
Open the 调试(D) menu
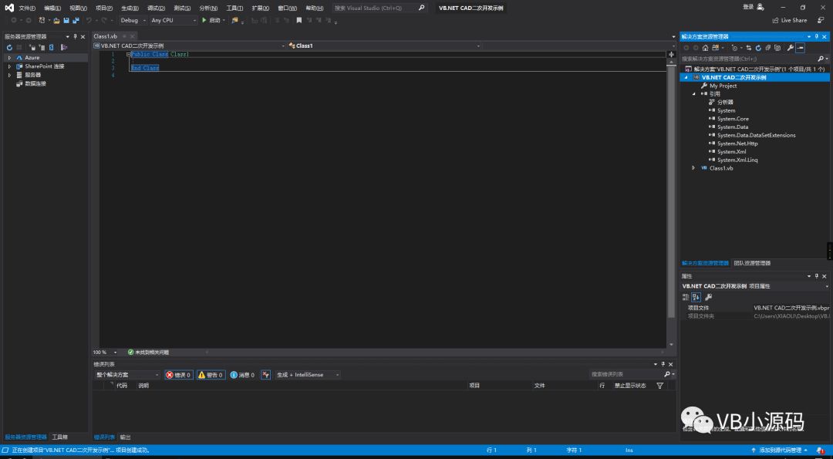click(156, 8)
